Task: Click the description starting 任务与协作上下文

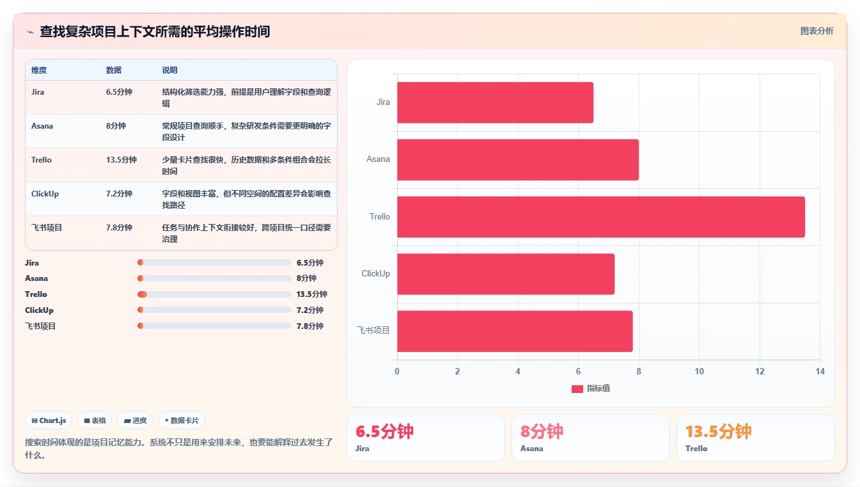Action: 246,234
